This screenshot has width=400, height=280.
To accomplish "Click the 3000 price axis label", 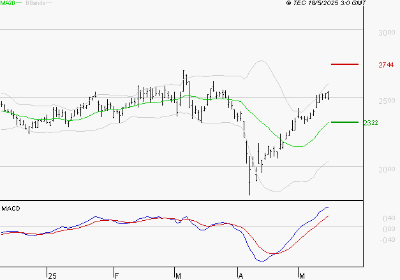I will coord(387,32).
